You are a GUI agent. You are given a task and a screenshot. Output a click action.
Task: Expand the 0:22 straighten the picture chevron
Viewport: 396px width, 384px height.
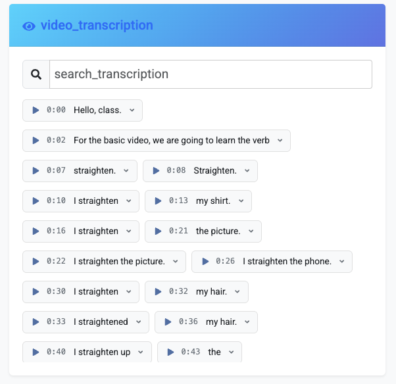point(175,261)
